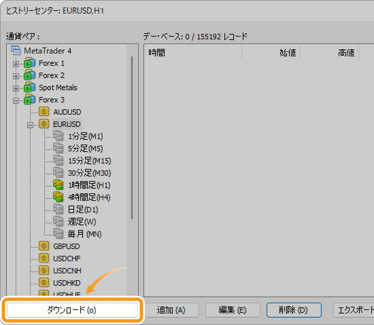This screenshot has width=374, height=325.
Task: Click the MetaTrader 4 root icon
Action: (x=16, y=51)
